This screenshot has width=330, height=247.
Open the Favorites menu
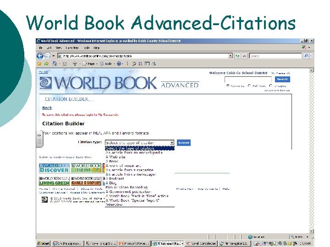[72, 48]
